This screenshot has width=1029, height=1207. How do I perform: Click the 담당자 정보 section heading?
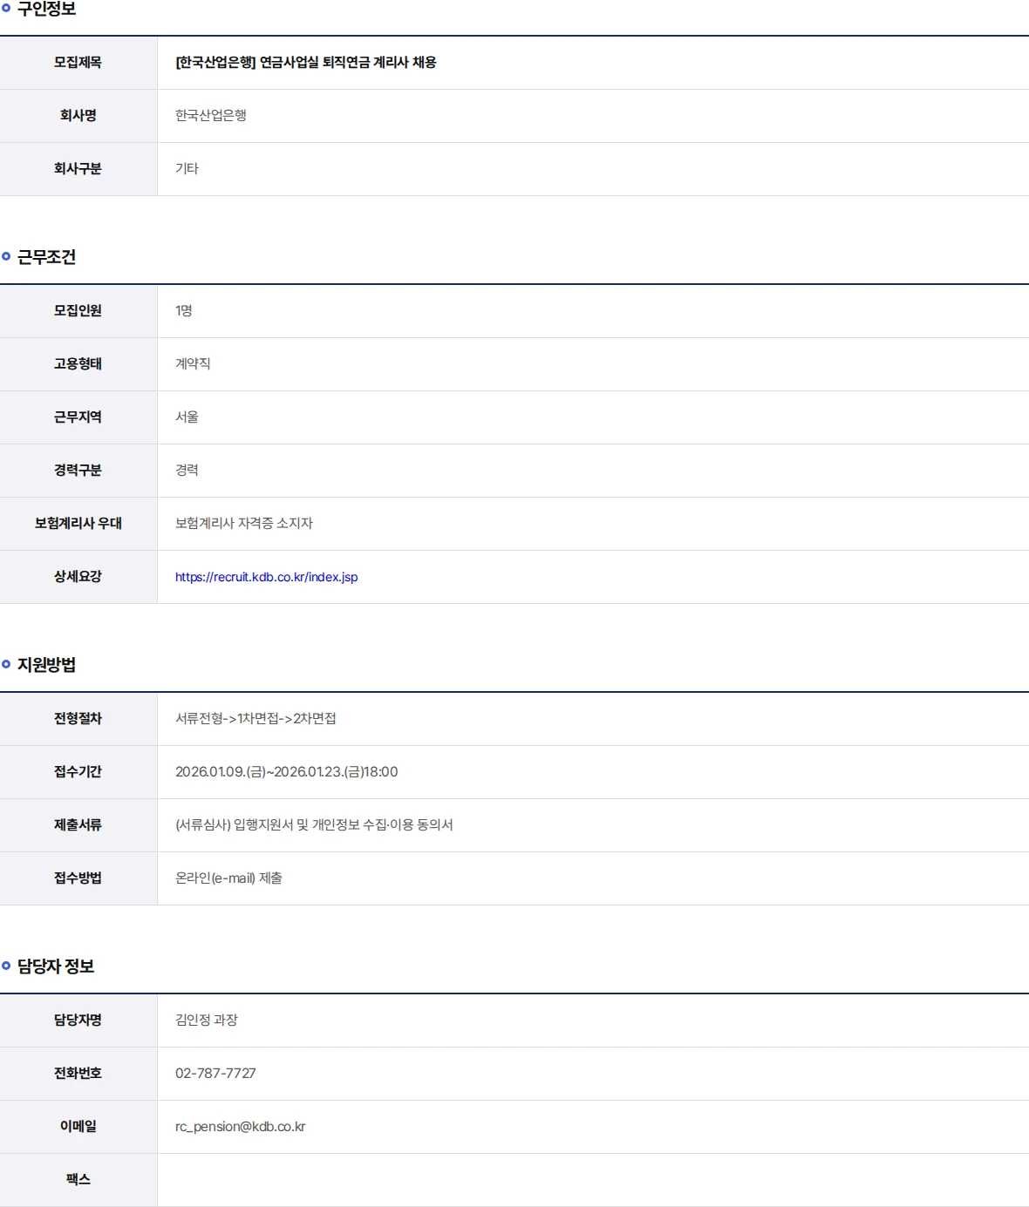click(x=56, y=966)
